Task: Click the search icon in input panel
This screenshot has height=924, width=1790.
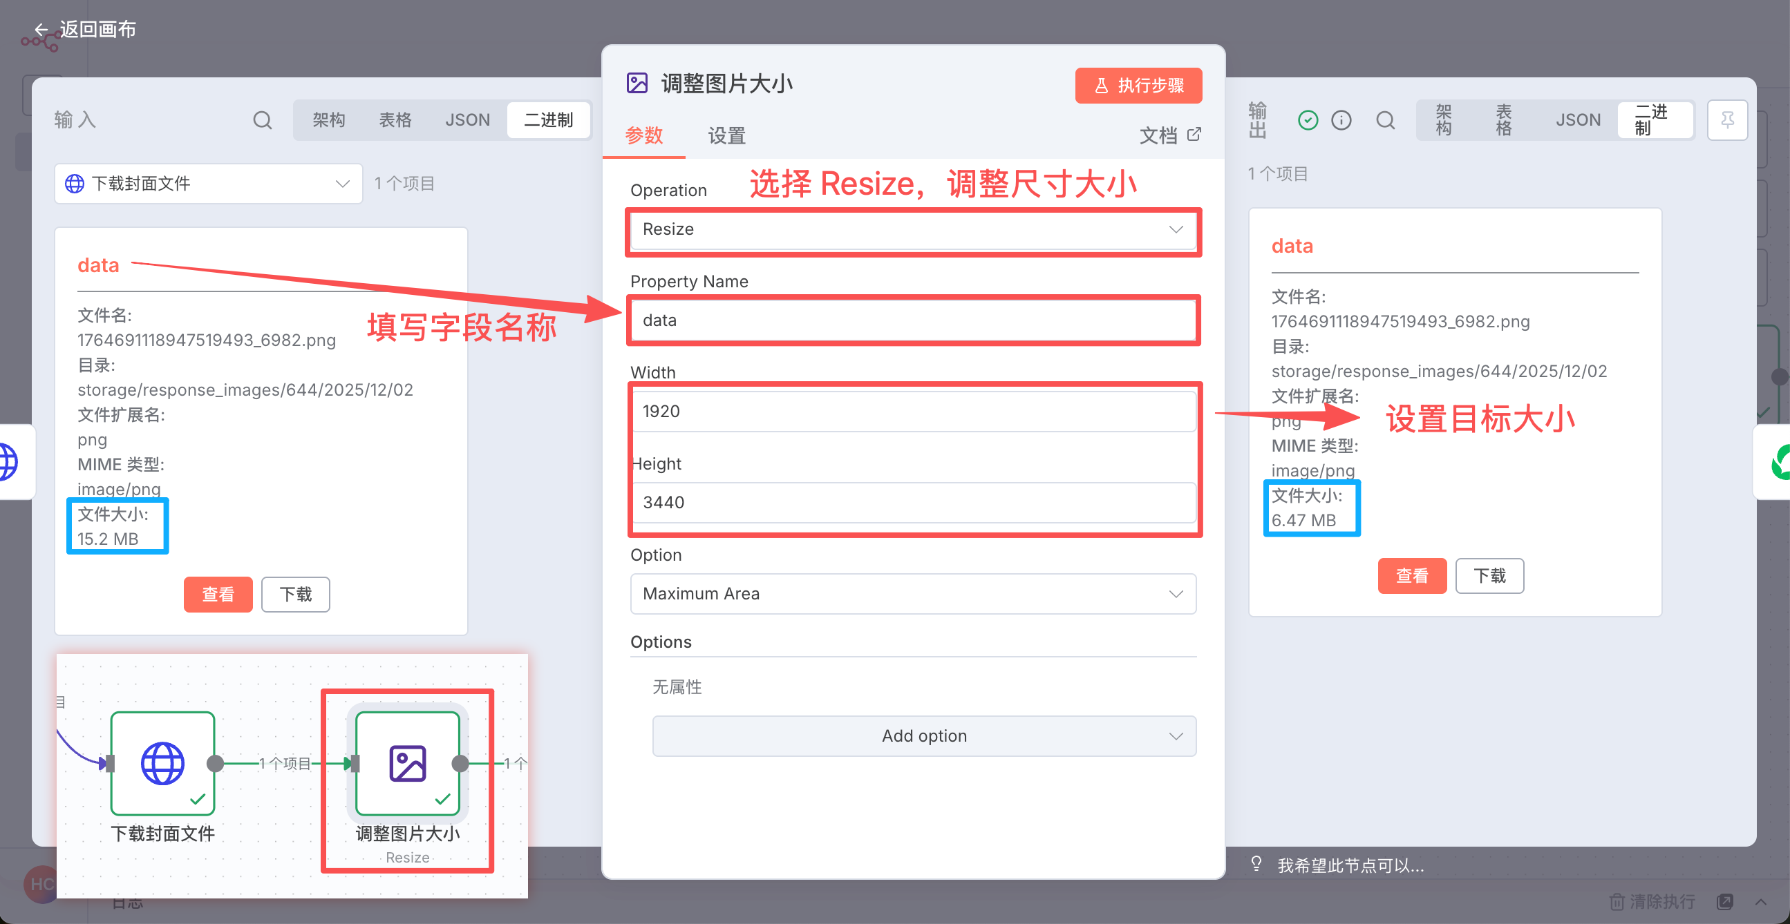Action: (x=262, y=120)
